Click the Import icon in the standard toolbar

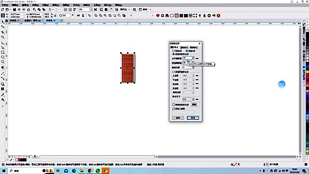[x=66, y=10]
